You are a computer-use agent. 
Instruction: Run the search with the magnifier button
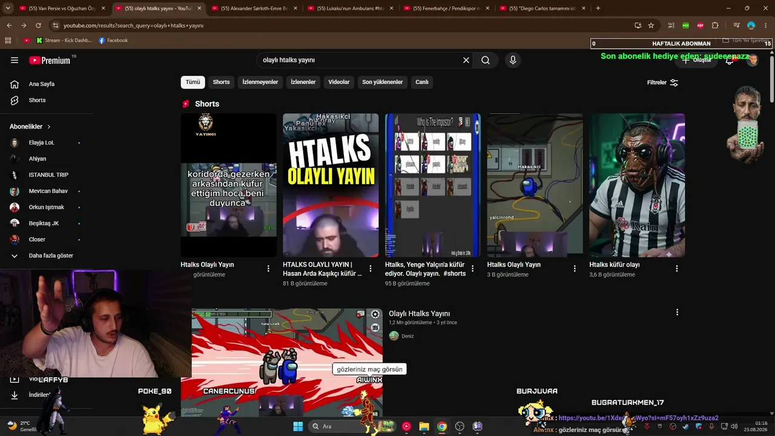click(486, 60)
